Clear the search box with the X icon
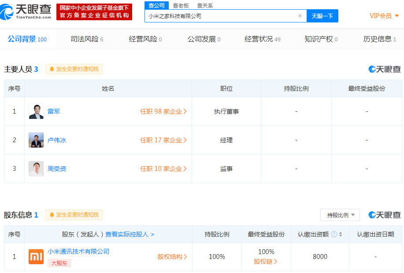Viewport: 404px width, 273px height. tap(300, 16)
